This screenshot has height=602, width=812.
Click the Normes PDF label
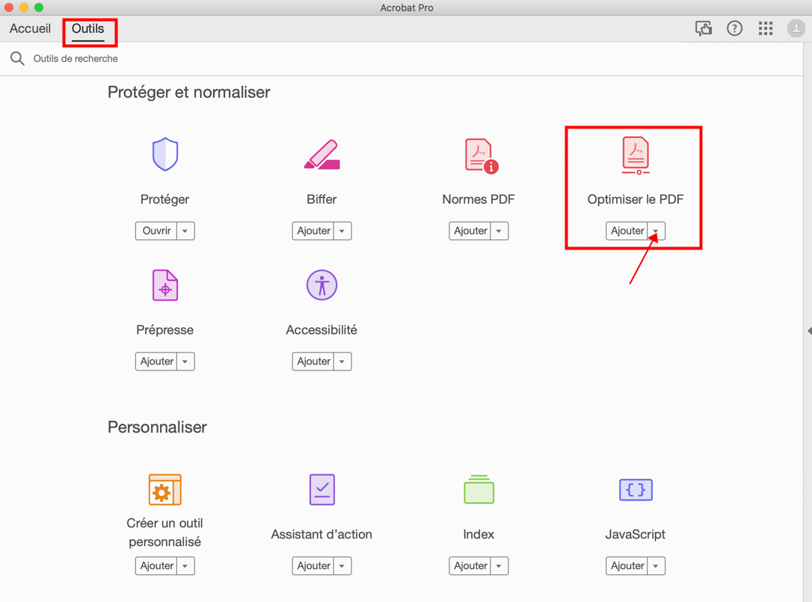479,199
